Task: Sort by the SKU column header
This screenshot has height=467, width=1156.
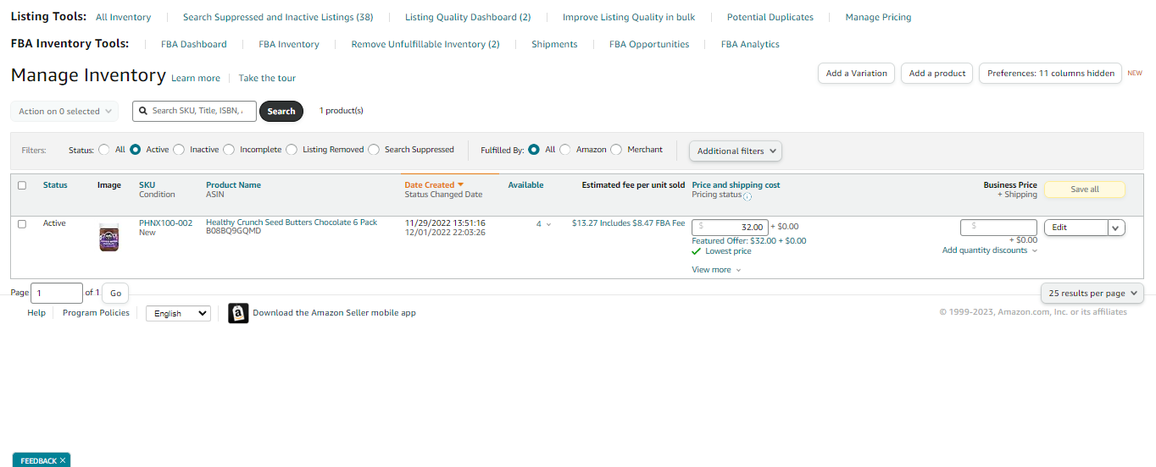Action: [x=147, y=185]
